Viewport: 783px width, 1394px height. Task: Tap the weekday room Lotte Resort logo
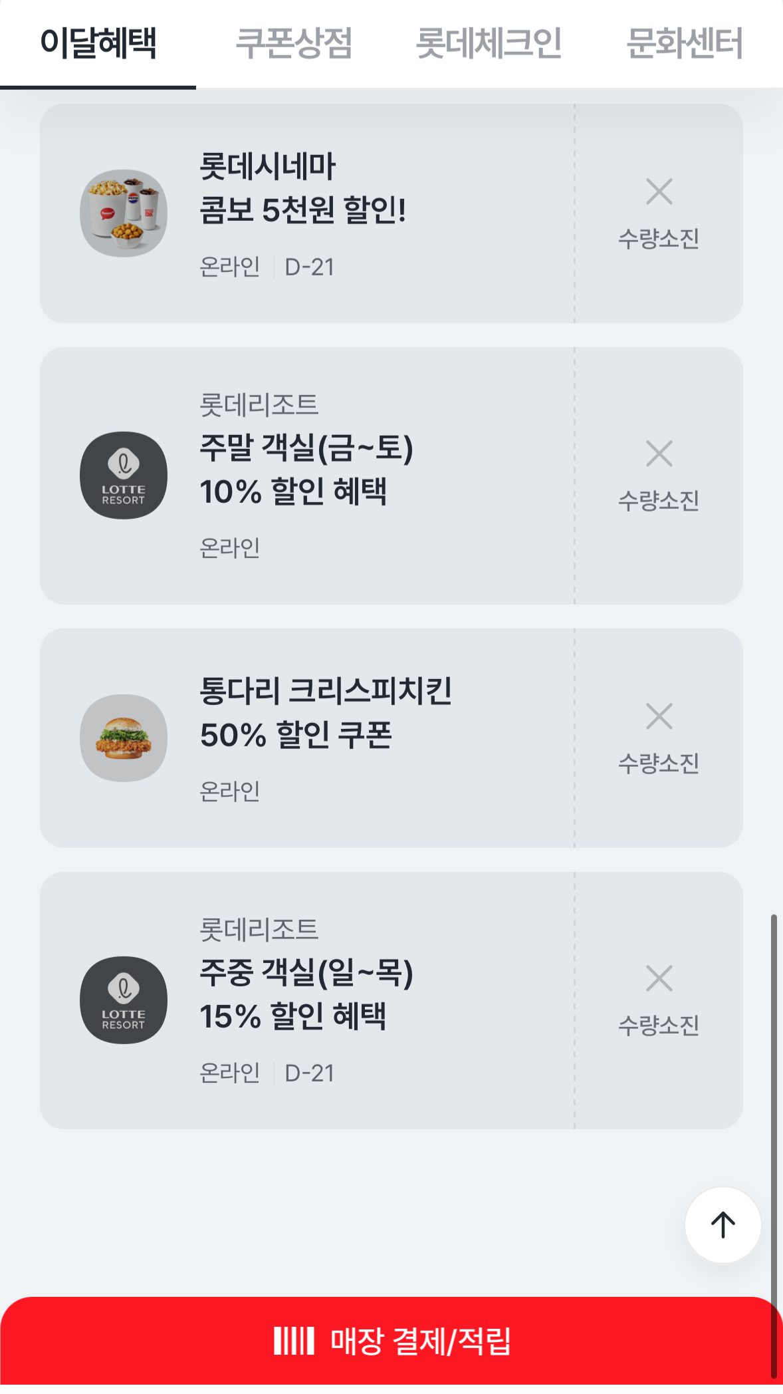[x=124, y=1000]
